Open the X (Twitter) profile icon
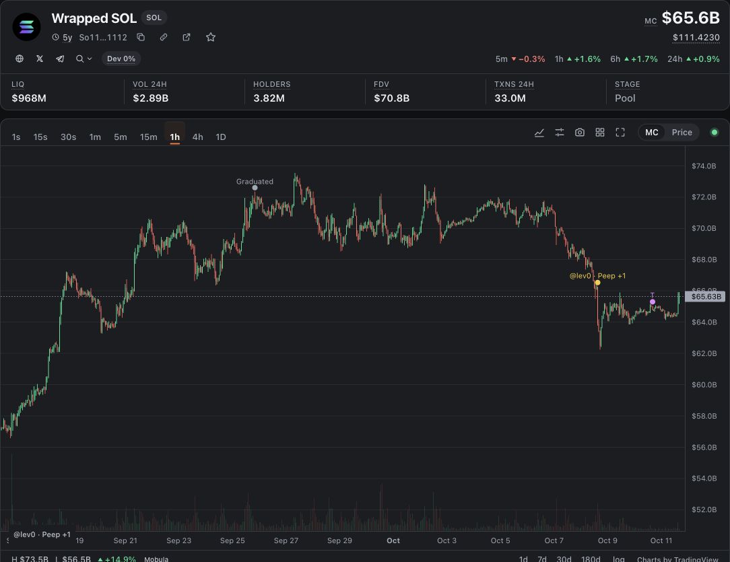Image resolution: width=730 pixels, height=562 pixels. (40, 59)
